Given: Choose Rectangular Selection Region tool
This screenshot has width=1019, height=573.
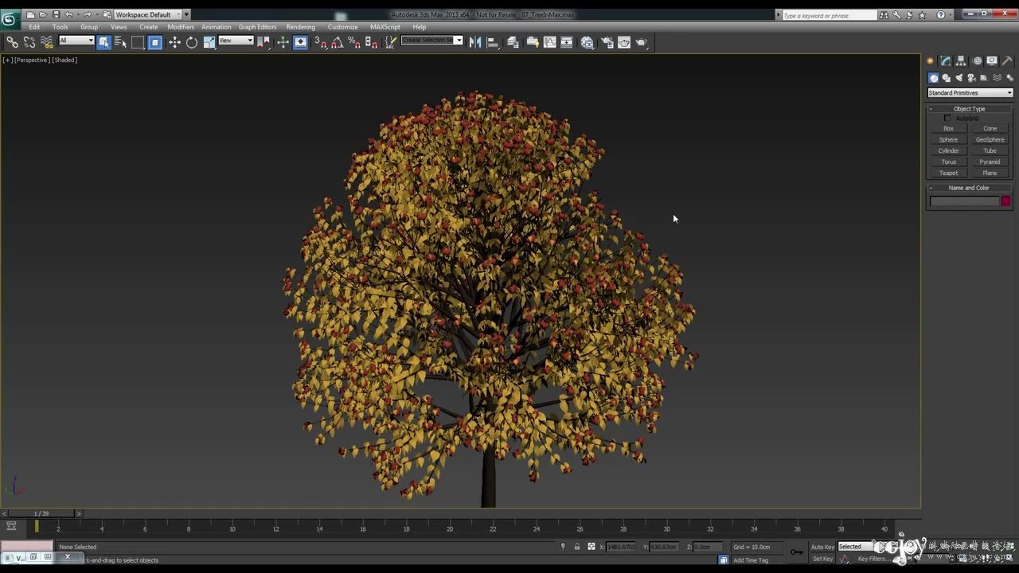Looking at the screenshot, I should point(138,42).
